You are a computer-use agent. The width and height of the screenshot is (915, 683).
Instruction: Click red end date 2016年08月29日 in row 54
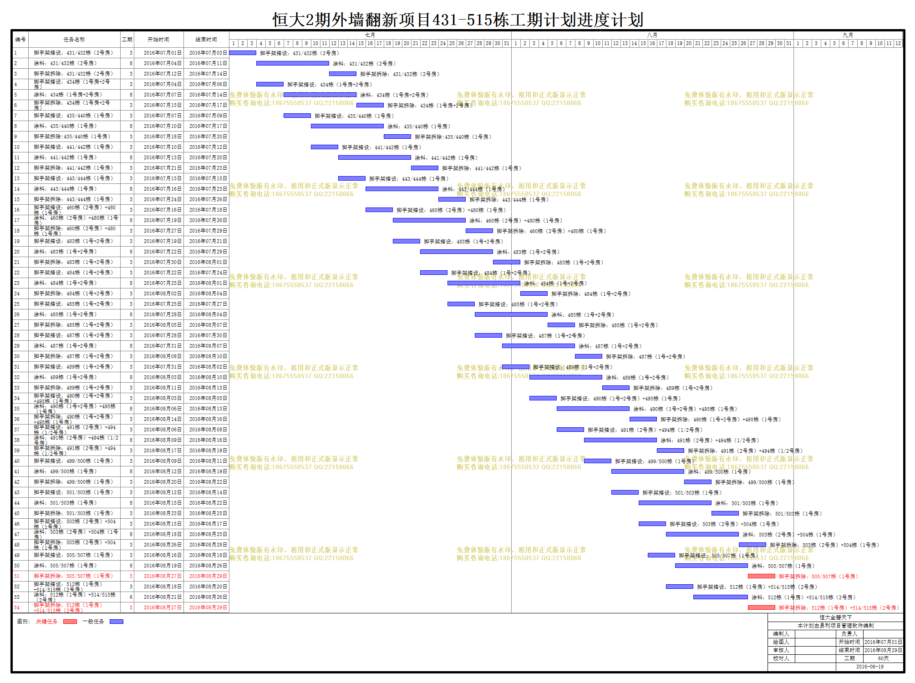click(208, 607)
